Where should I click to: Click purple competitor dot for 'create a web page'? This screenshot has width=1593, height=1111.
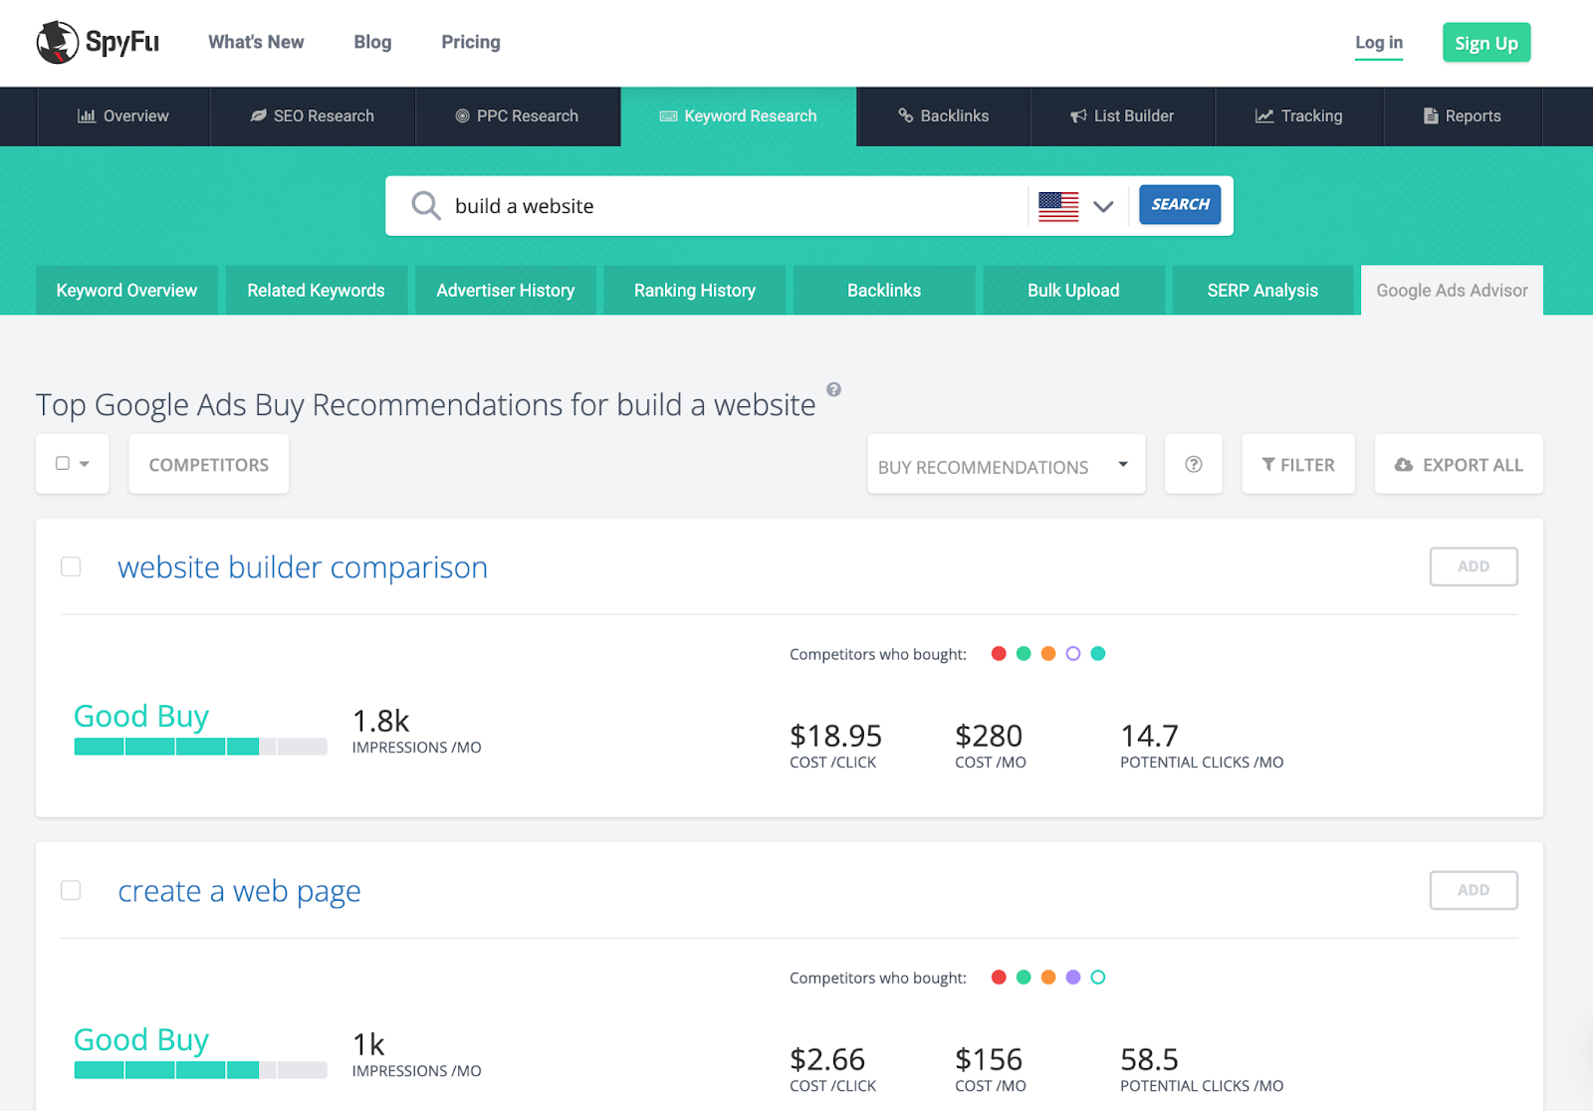(1073, 977)
